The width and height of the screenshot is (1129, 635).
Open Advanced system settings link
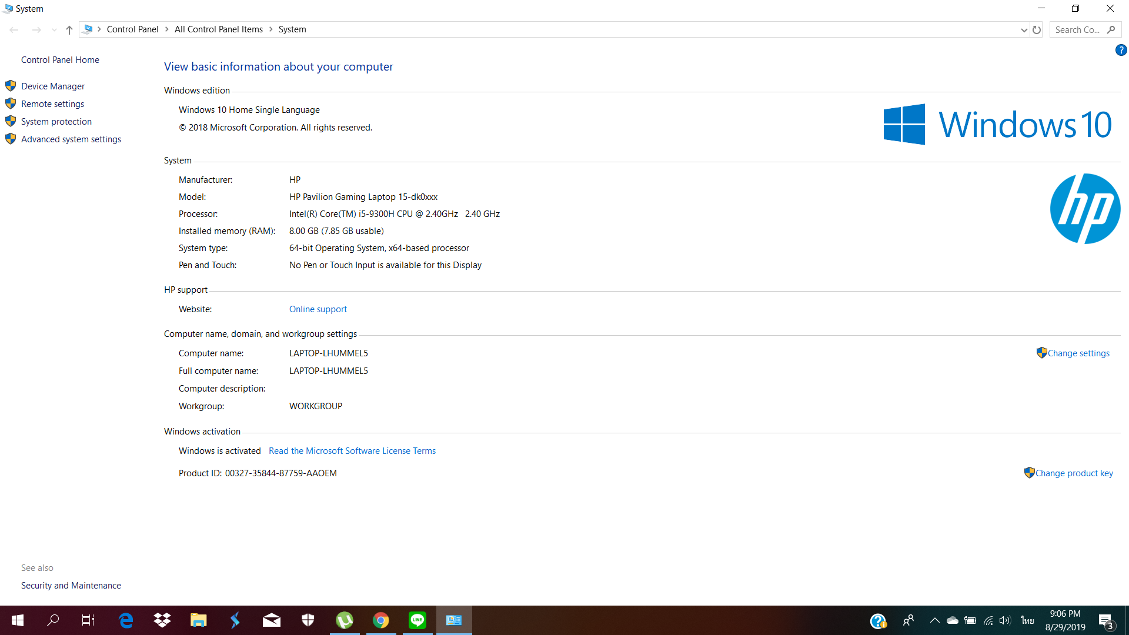coord(71,139)
